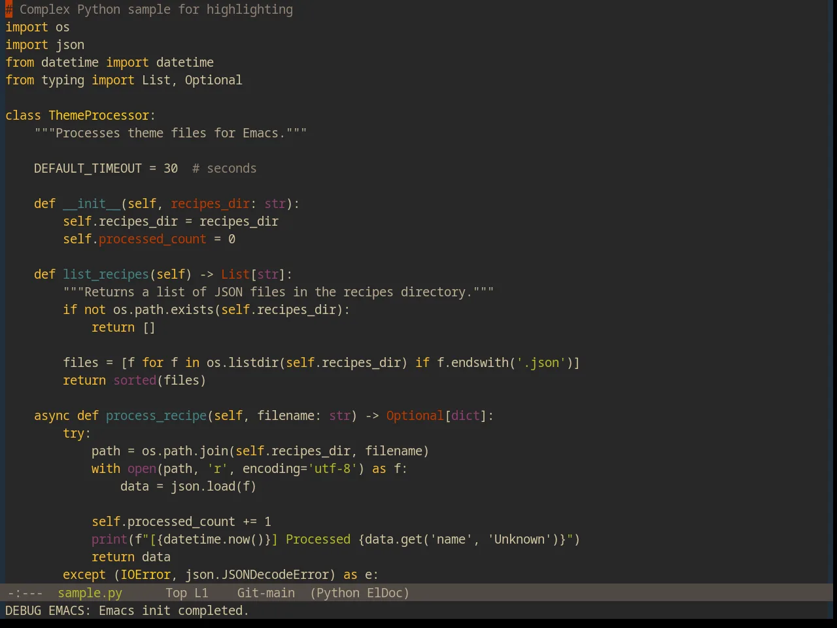
Task: Click 'os.path.exists' condition
Action: (163, 309)
